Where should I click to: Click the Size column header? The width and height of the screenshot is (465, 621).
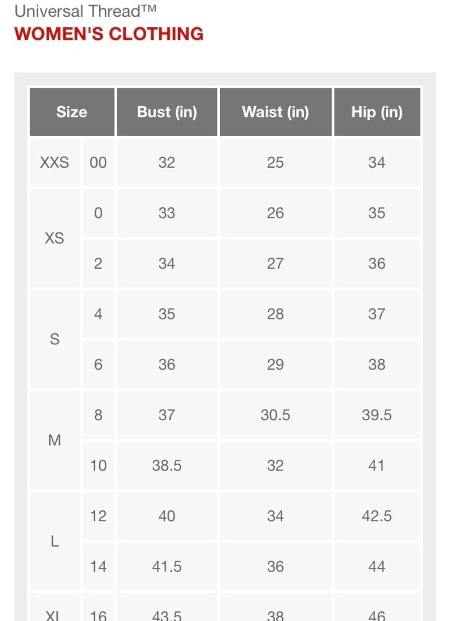[x=72, y=112]
